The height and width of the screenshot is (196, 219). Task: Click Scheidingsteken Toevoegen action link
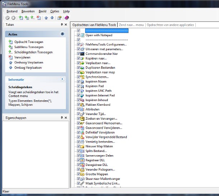(x=33, y=52)
